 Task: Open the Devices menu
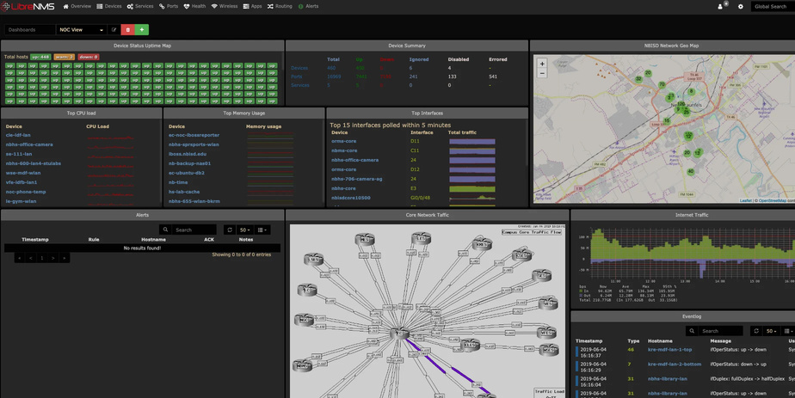coord(109,7)
